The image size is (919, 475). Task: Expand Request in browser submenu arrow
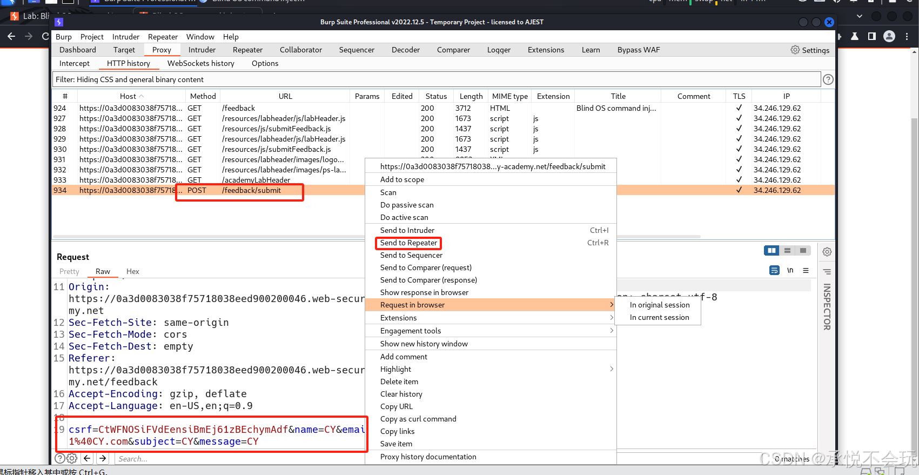(x=612, y=305)
